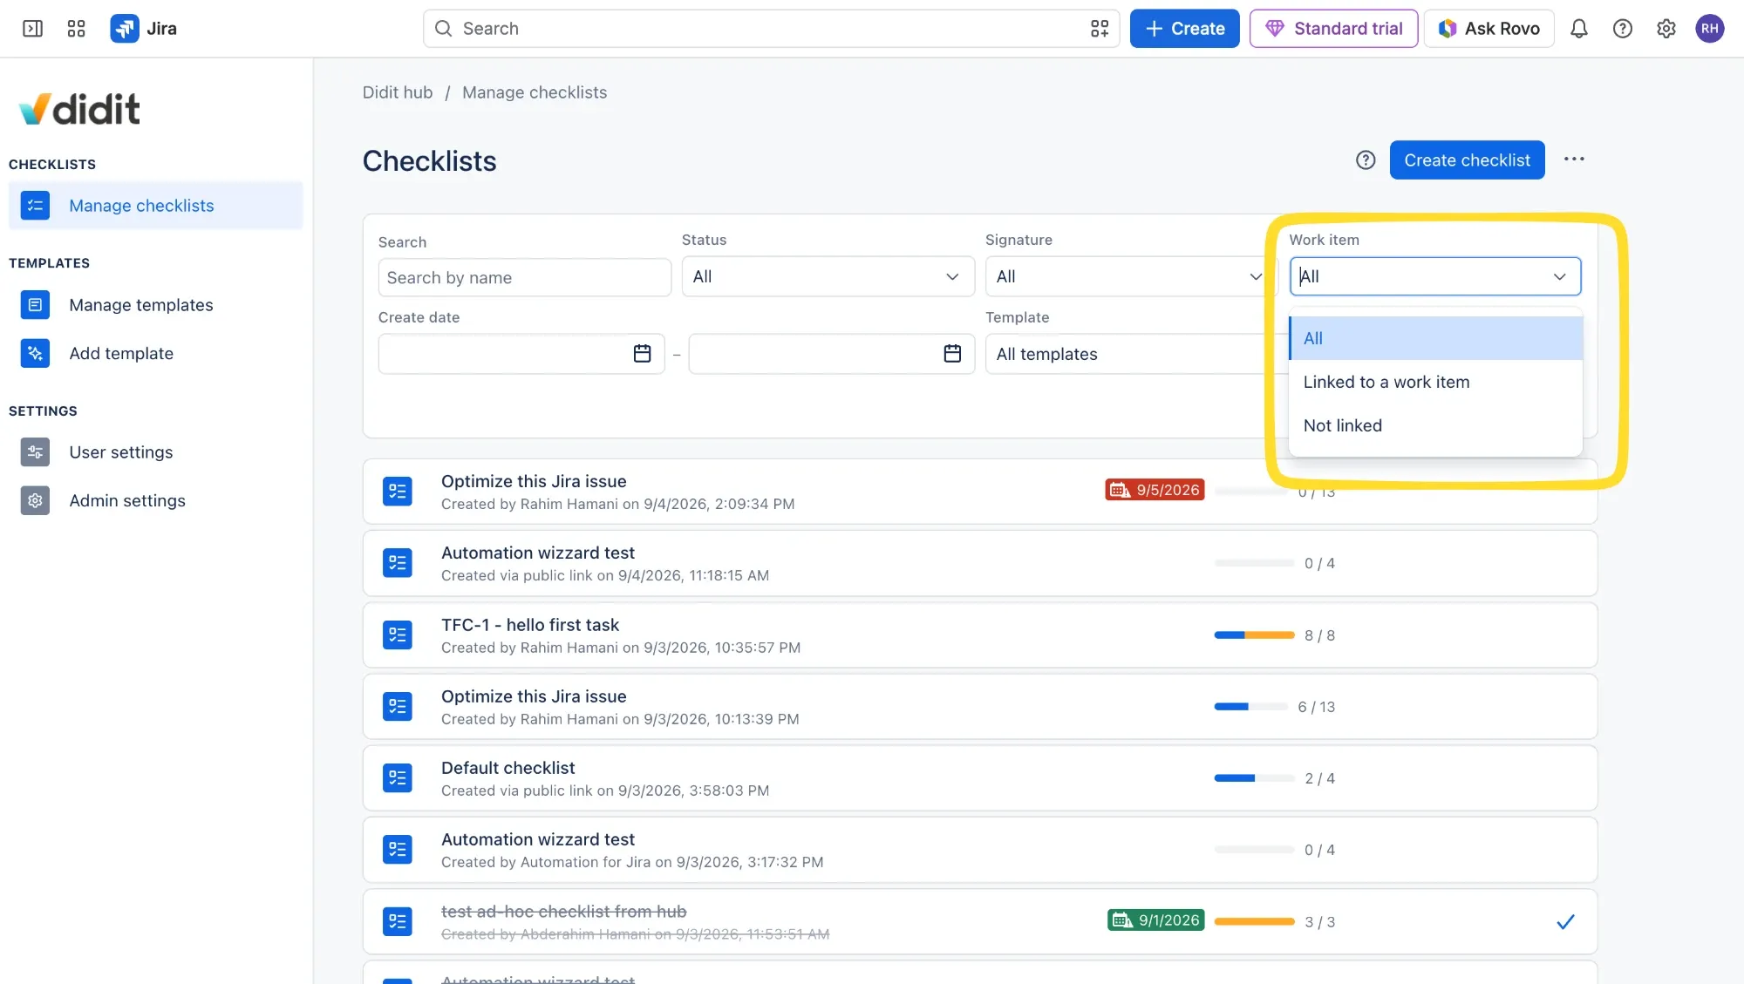
Task: Click the Search by name field
Action: coord(525,278)
